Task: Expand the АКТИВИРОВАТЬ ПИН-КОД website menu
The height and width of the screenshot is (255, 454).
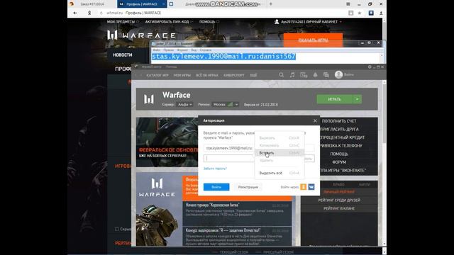Action: (169, 22)
